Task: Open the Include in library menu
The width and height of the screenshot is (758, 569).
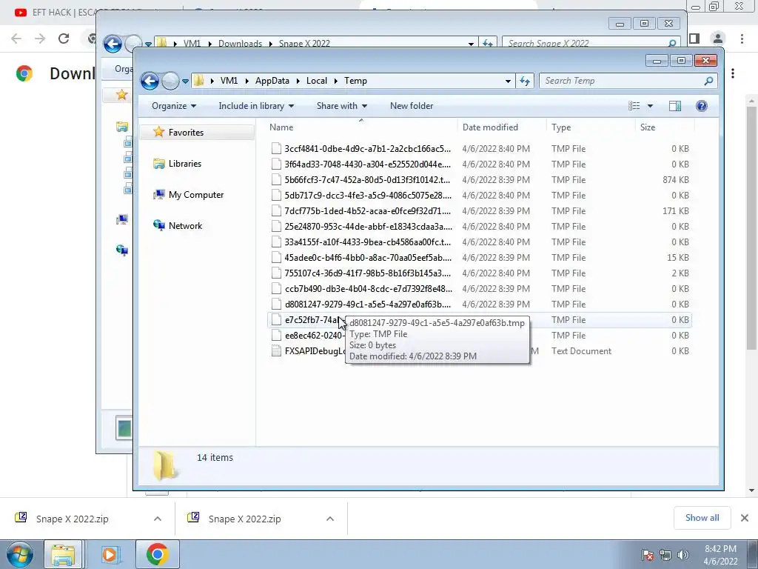Action: coord(256,106)
